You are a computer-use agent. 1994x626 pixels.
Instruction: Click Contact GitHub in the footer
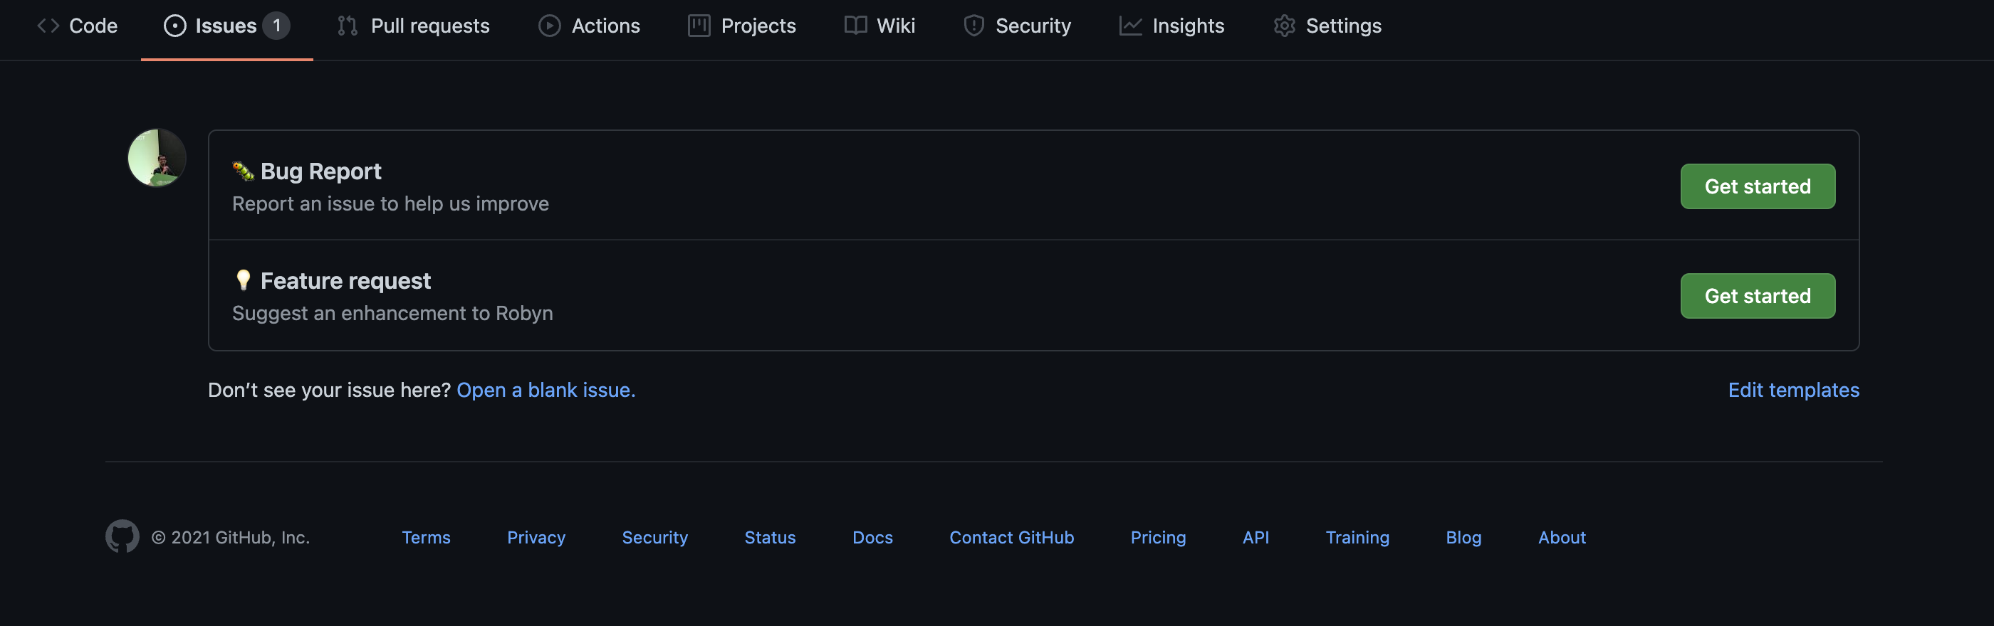(x=1012, y=537)
